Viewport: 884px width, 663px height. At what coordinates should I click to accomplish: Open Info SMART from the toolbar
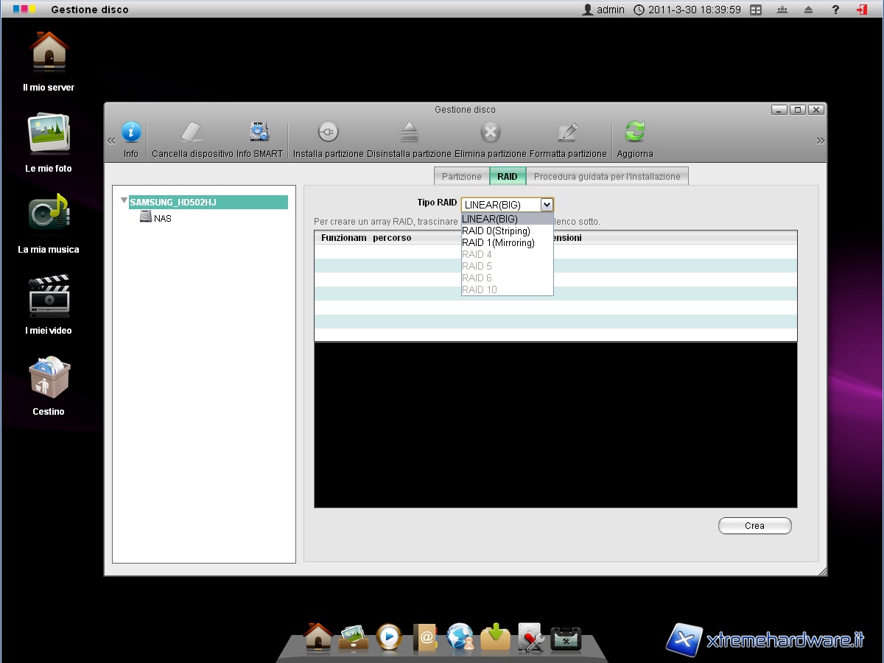point(259,133)
